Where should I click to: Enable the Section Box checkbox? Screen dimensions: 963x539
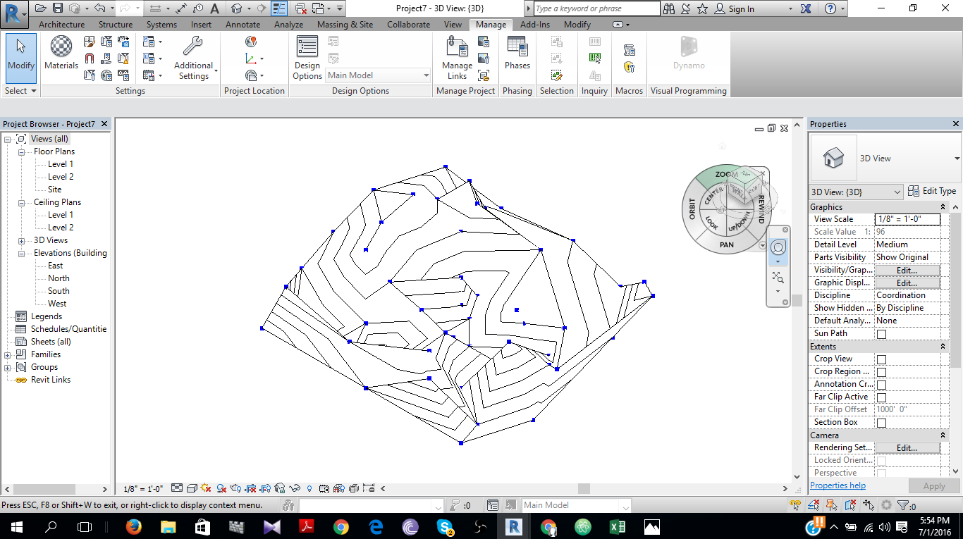point(881,421)
